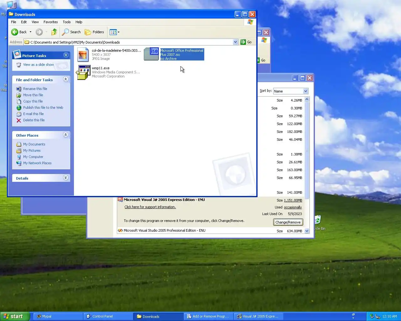Open the View menu
The height and width of the screenshot is (321, 401).
35,22
